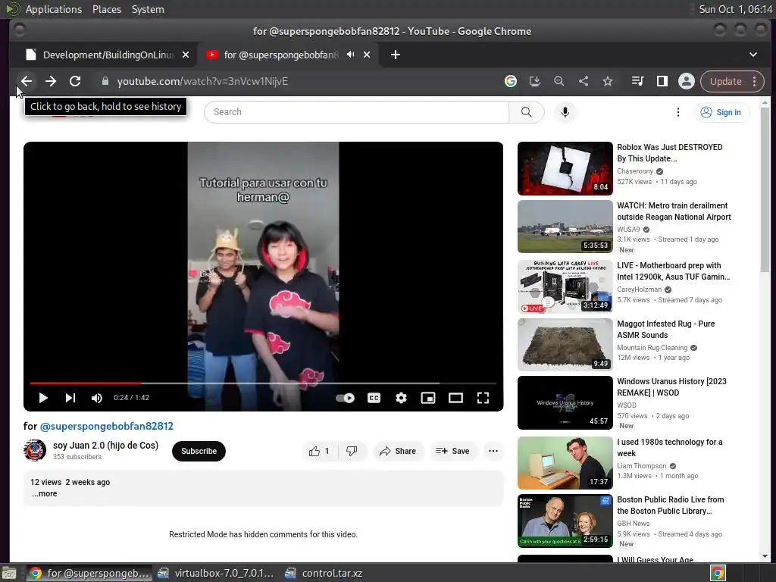The image size is (776, 582).
Task: Toggle the autoplay switch
Action: [x=346, y=398]
